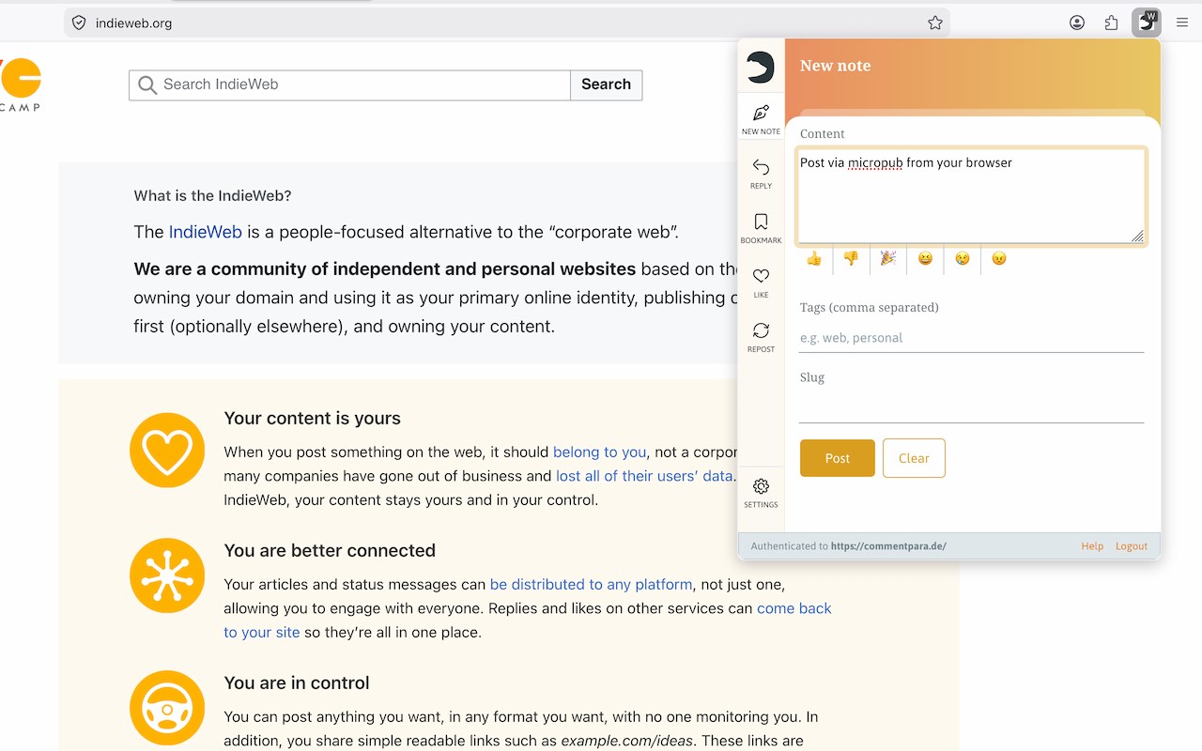1202x751 pixels.
Task: Insert the sad face emoji
Action: 962,258
